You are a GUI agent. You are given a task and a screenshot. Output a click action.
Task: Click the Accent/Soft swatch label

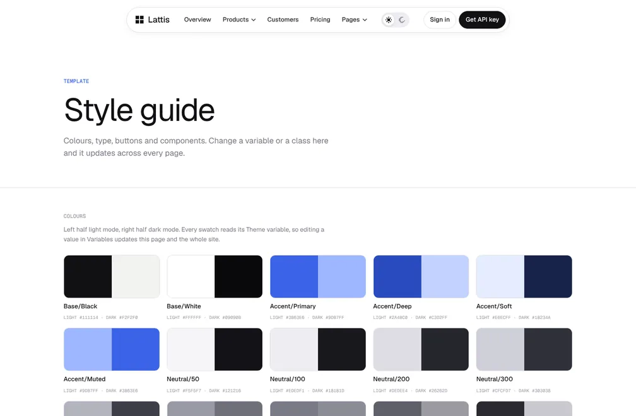[494, 306]
